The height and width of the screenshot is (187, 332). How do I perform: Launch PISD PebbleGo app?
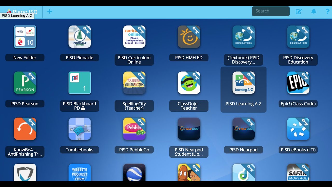[134, 129]
